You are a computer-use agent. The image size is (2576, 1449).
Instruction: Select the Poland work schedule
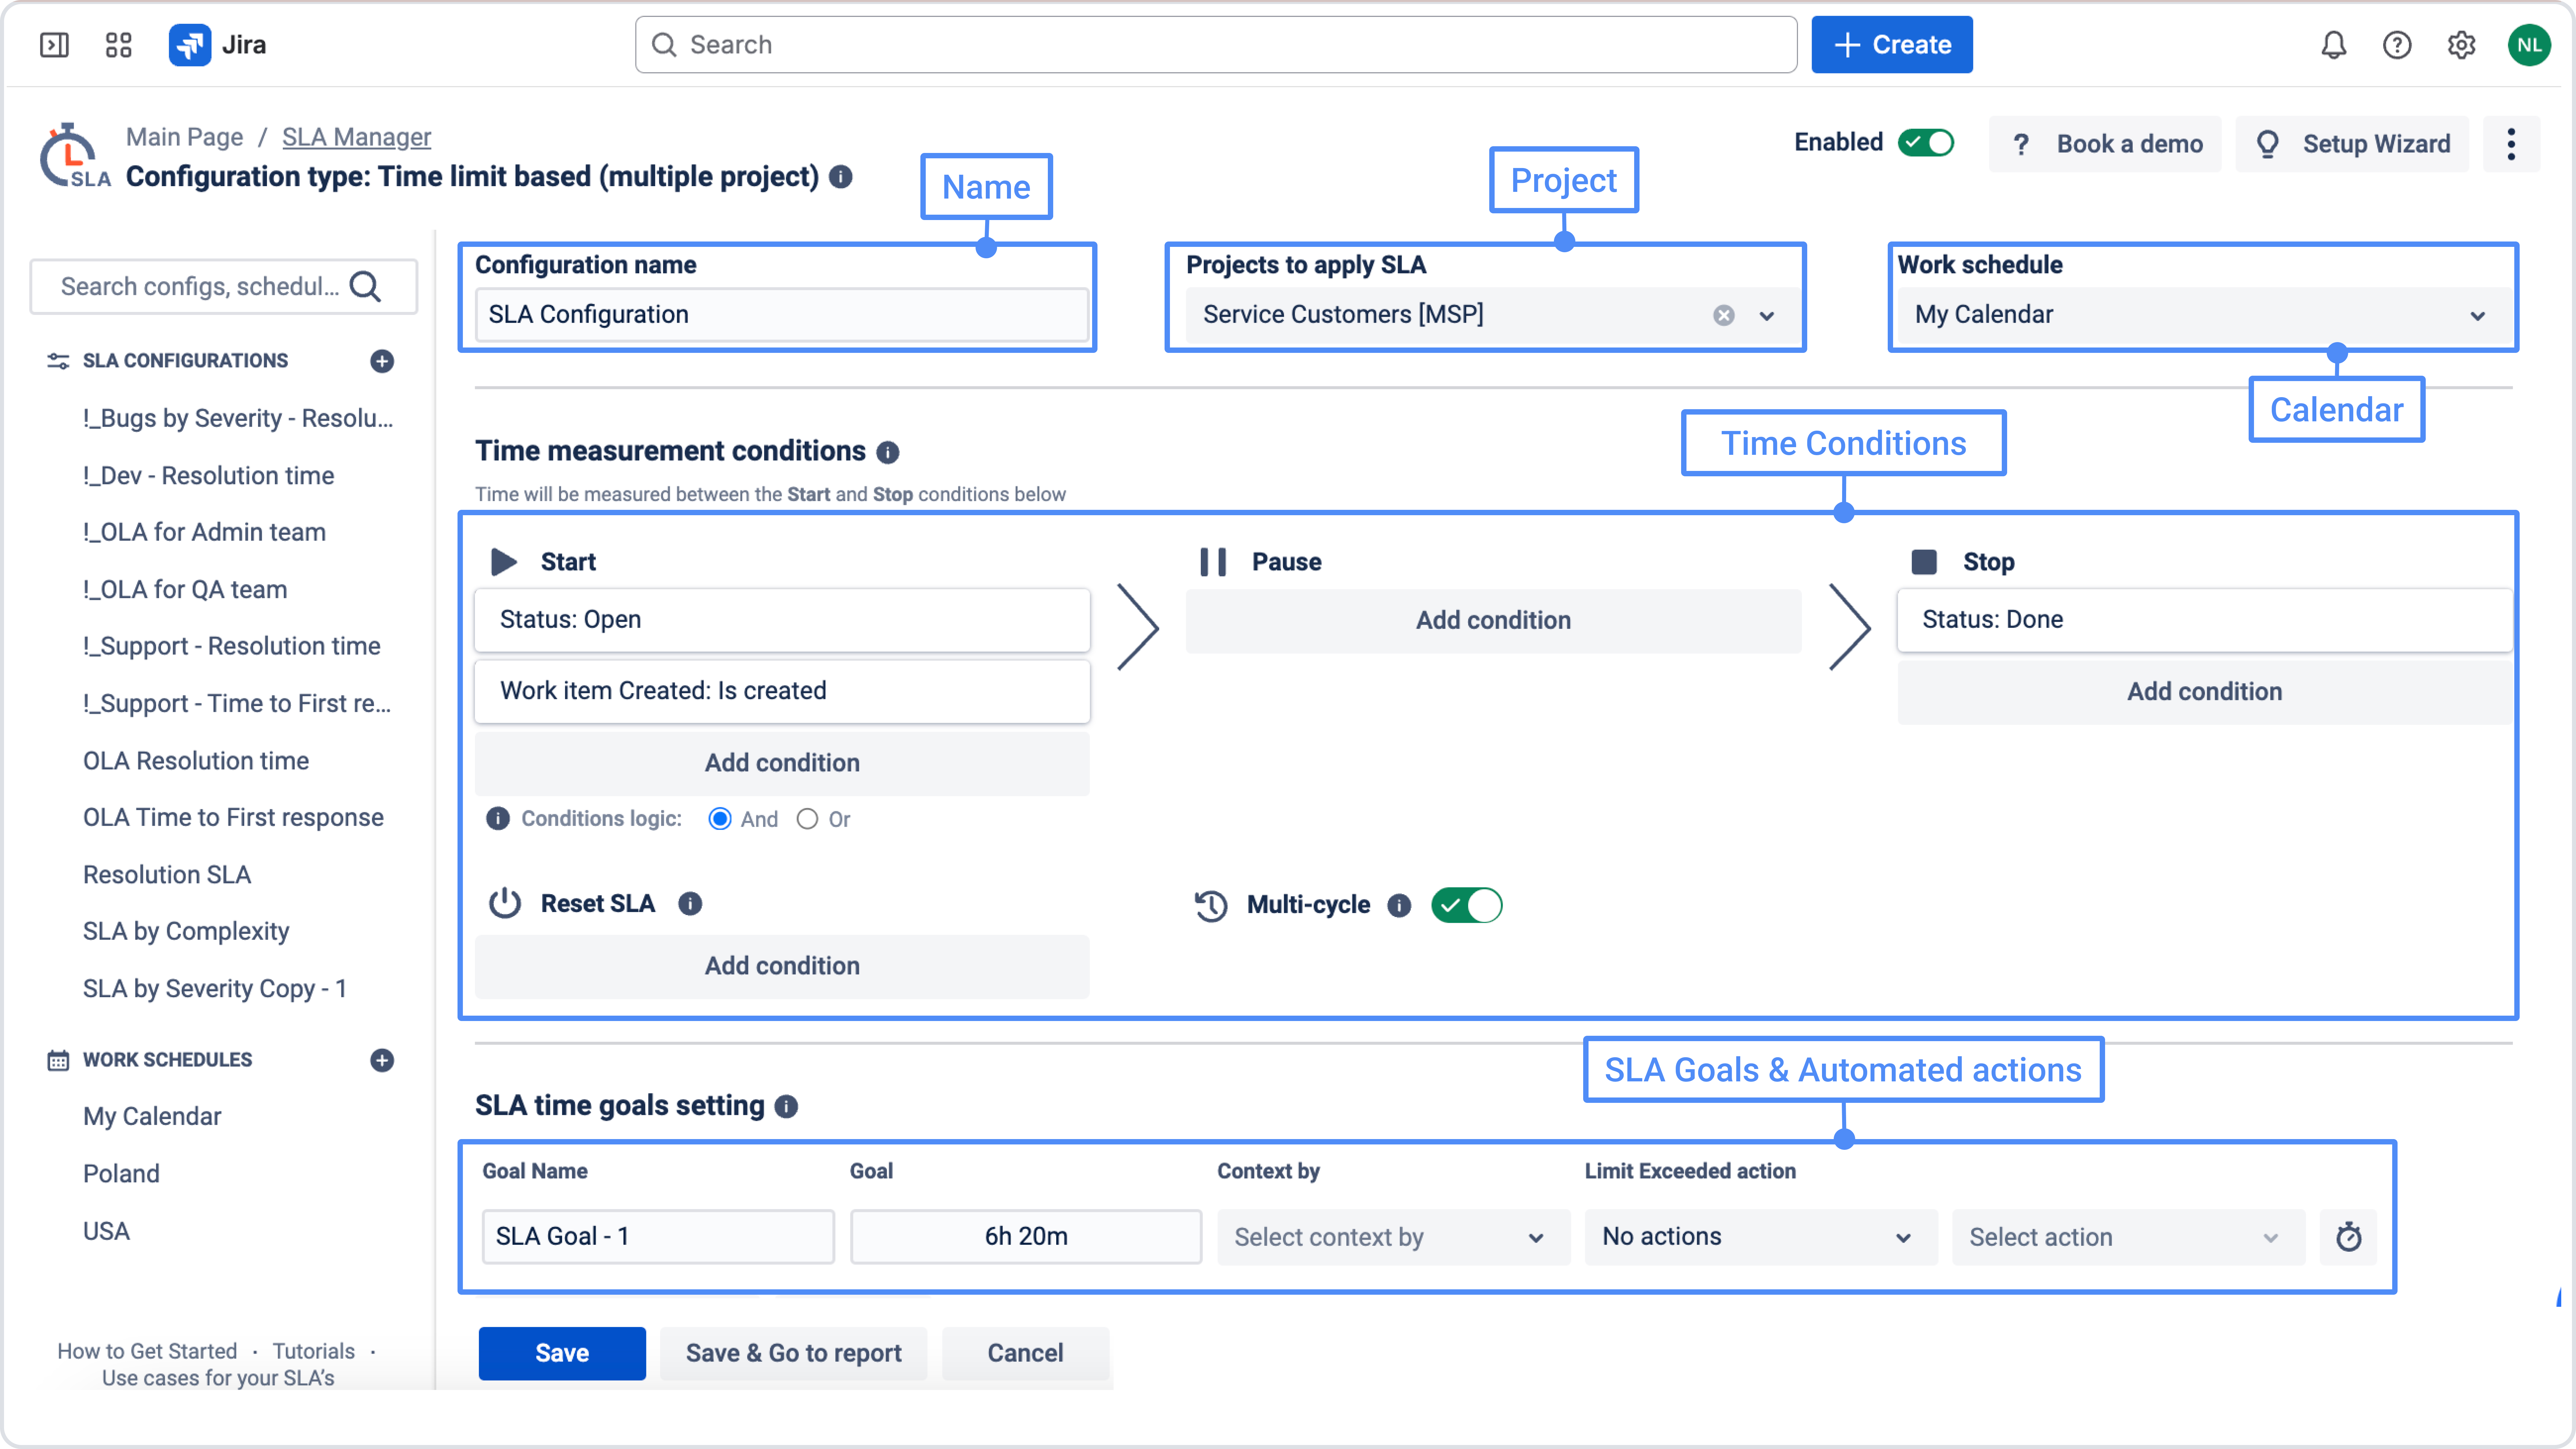(121, 1174)
